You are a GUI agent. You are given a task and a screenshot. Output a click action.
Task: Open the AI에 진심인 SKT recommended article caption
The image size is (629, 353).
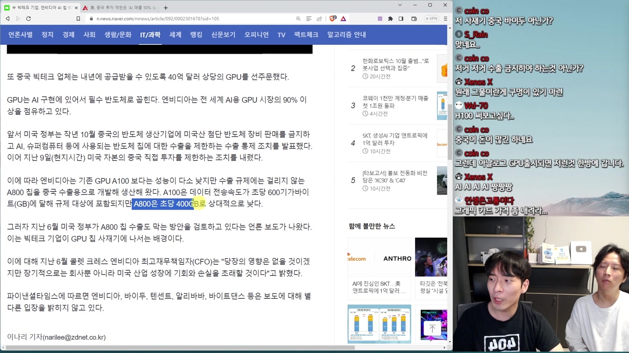(379, 287)
